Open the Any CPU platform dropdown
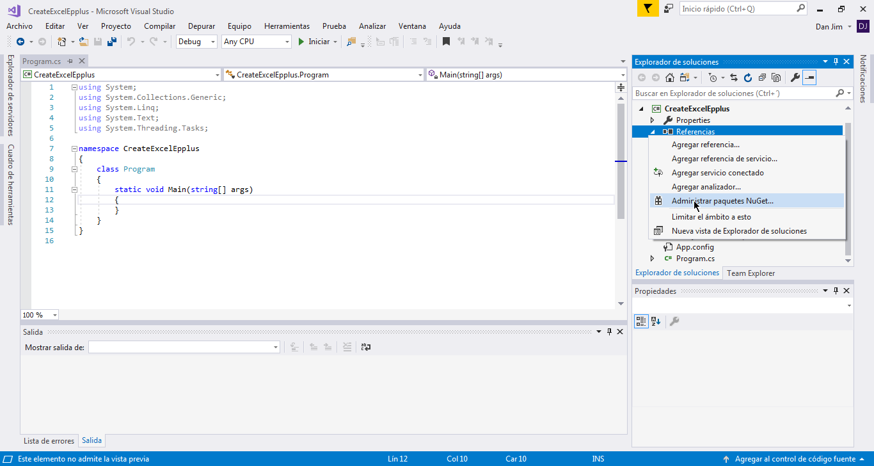Viewport: 874px width, 466px height. coord(287,42)
